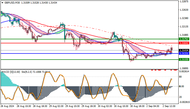Image resolution: width=190 pixels, height=109 pixels.
Task: Click the 30 Aug 18:30 time label
Action: (x=137, y=106)
